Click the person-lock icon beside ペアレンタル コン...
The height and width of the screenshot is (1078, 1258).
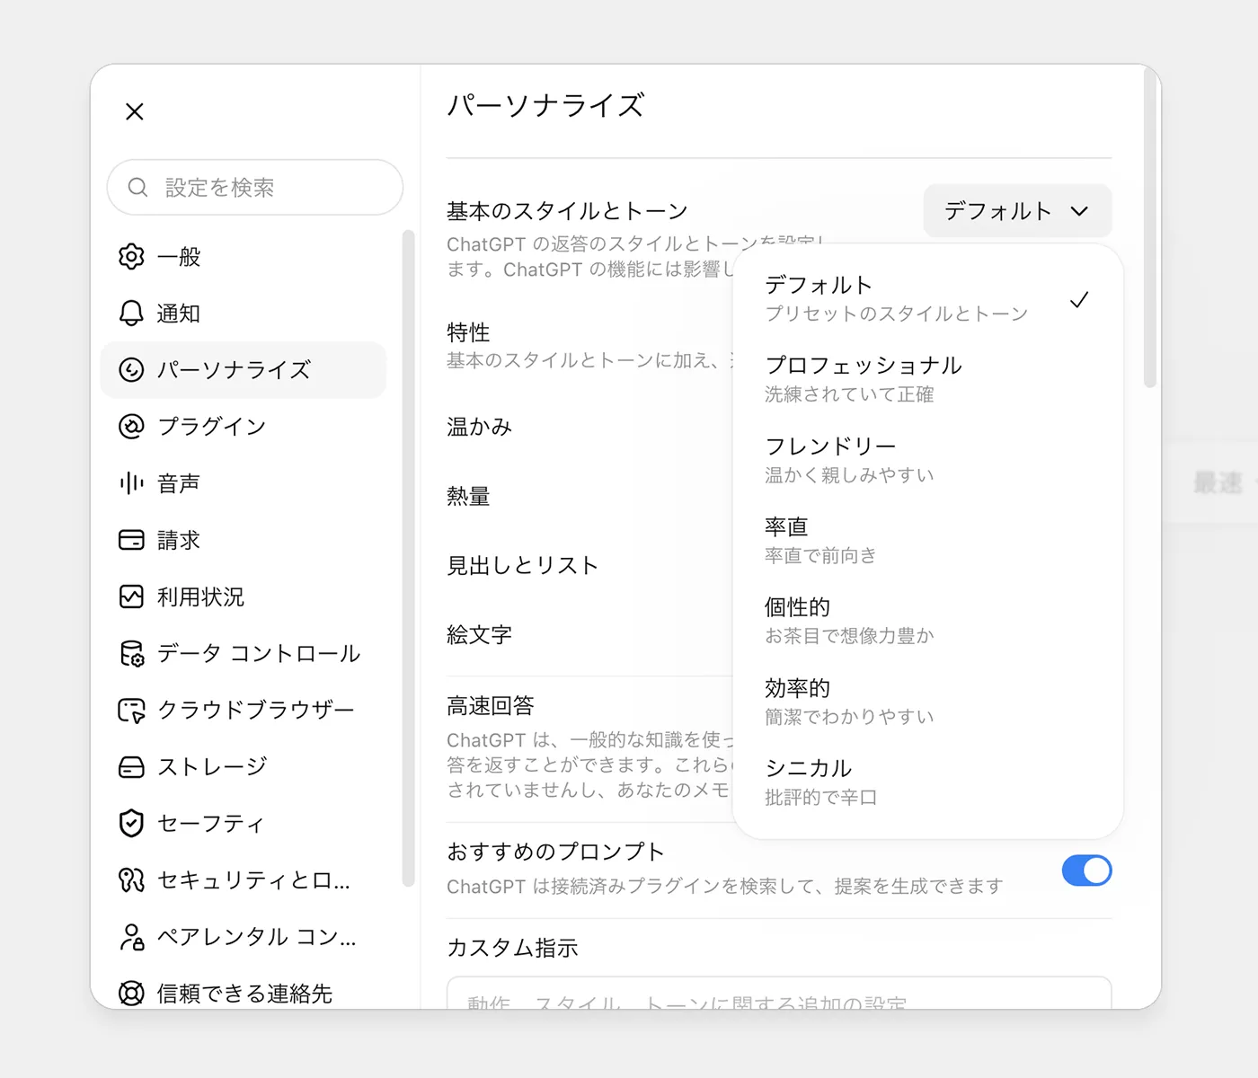click(x=131, y=936)
